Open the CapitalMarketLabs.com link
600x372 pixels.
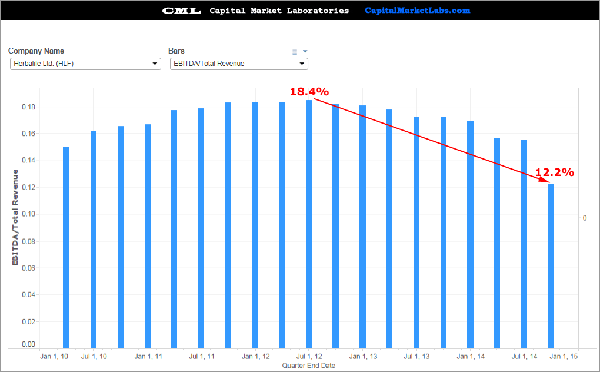coord(418,11)
